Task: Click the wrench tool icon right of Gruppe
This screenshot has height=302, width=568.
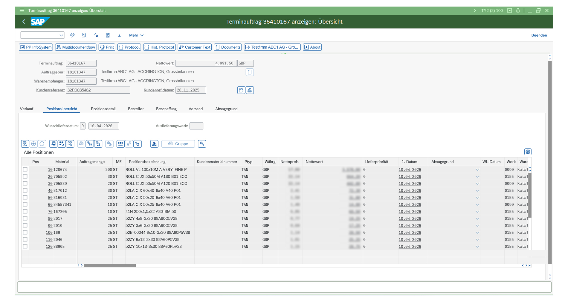Action: (202, 144)
